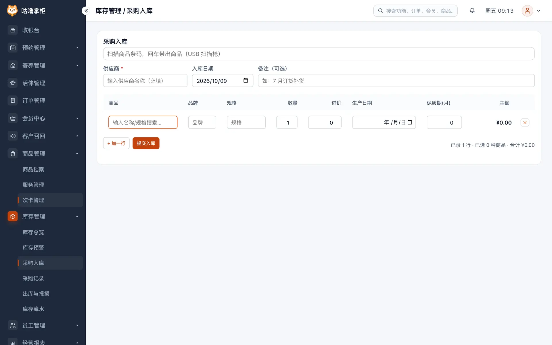Click the 会员中心 crown icon

click(x=13, y=118)
